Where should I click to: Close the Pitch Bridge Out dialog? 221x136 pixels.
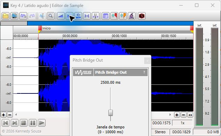(x=147, y=61)
